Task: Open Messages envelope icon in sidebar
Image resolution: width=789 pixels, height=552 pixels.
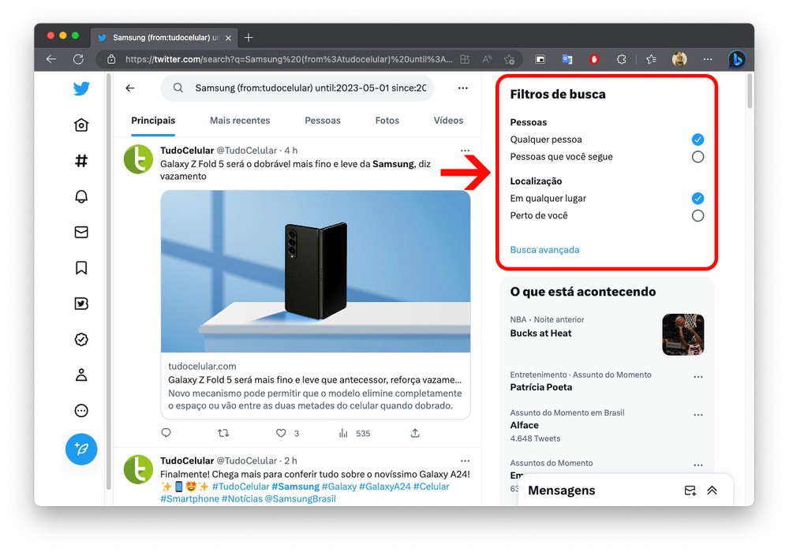Action: pos(81,232)
